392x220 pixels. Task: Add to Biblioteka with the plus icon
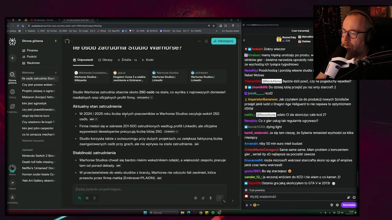[x=56, y=73]
